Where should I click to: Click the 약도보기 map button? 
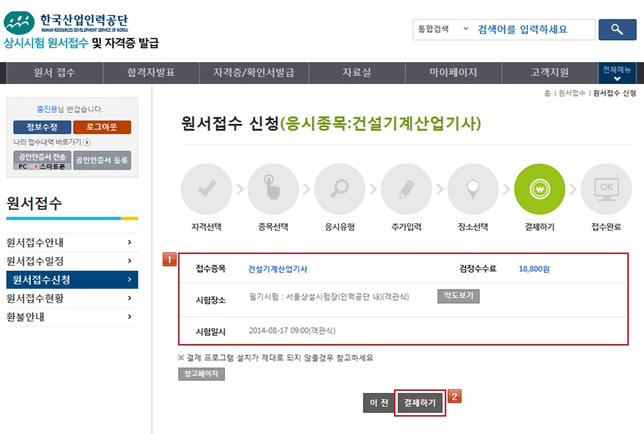click(x=458, y=296)
